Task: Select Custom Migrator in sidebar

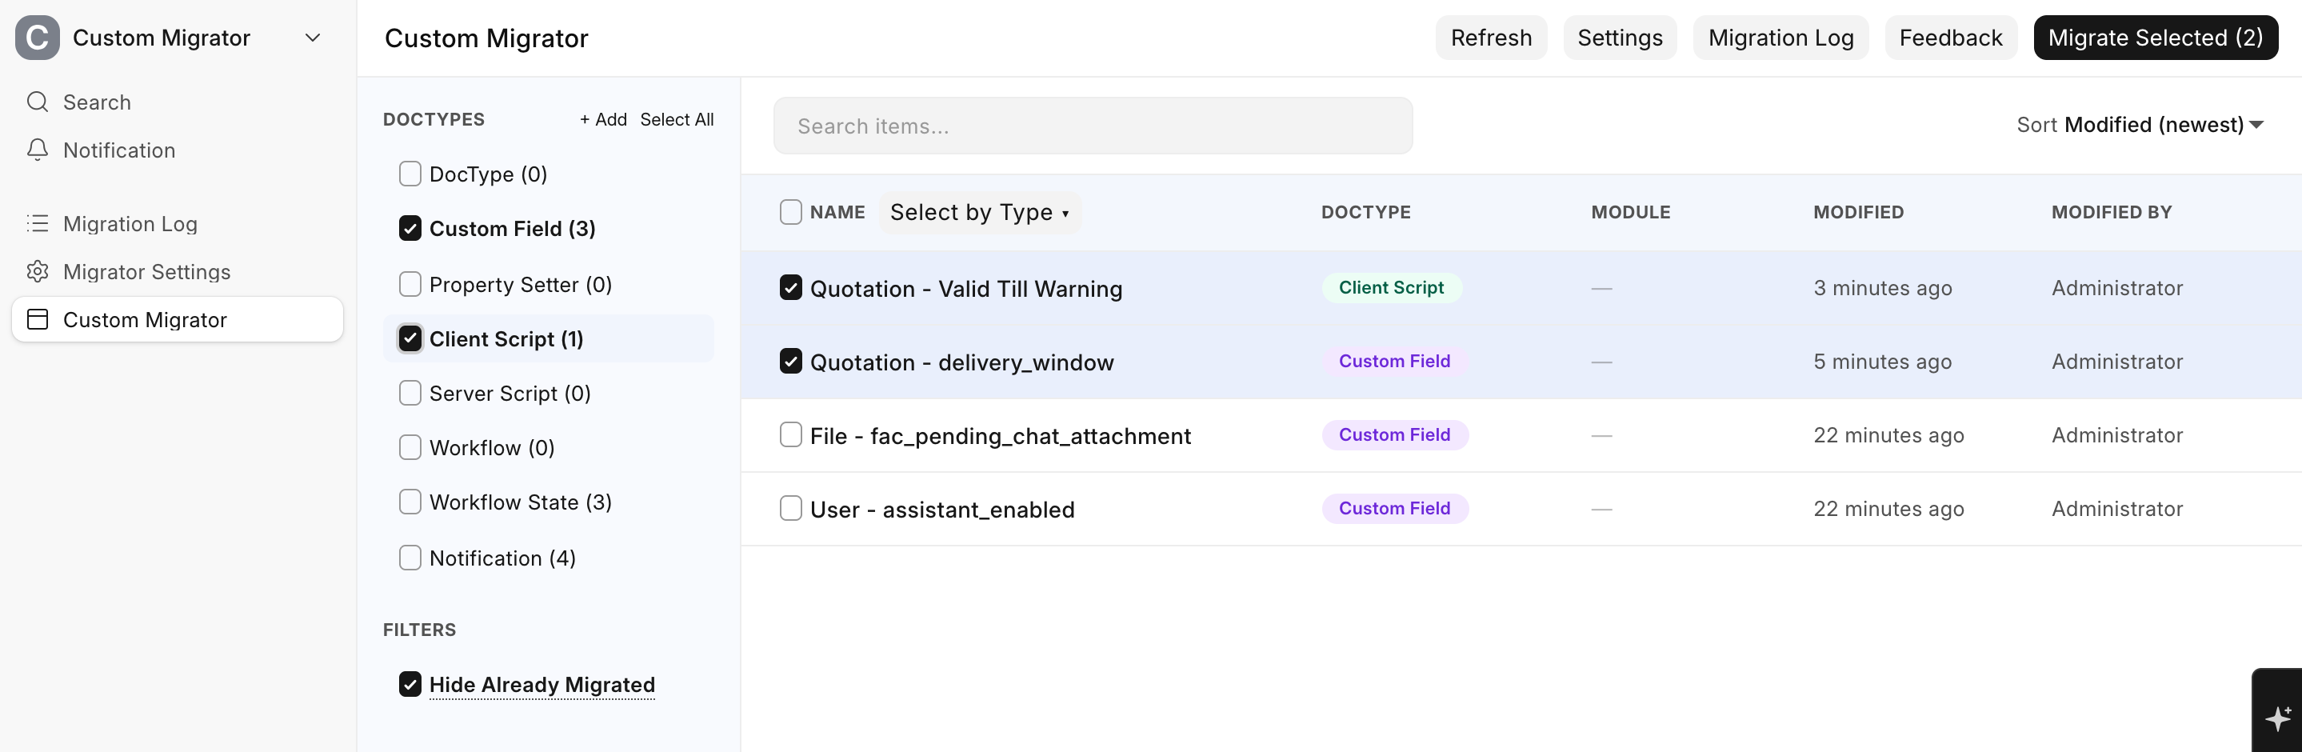Action: 177,320
